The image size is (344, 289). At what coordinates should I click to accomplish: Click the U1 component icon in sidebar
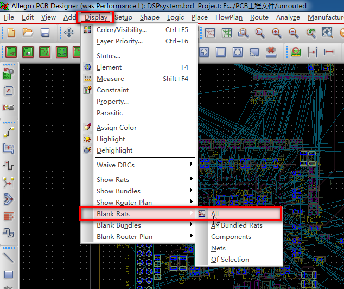[x=8, y=91]
